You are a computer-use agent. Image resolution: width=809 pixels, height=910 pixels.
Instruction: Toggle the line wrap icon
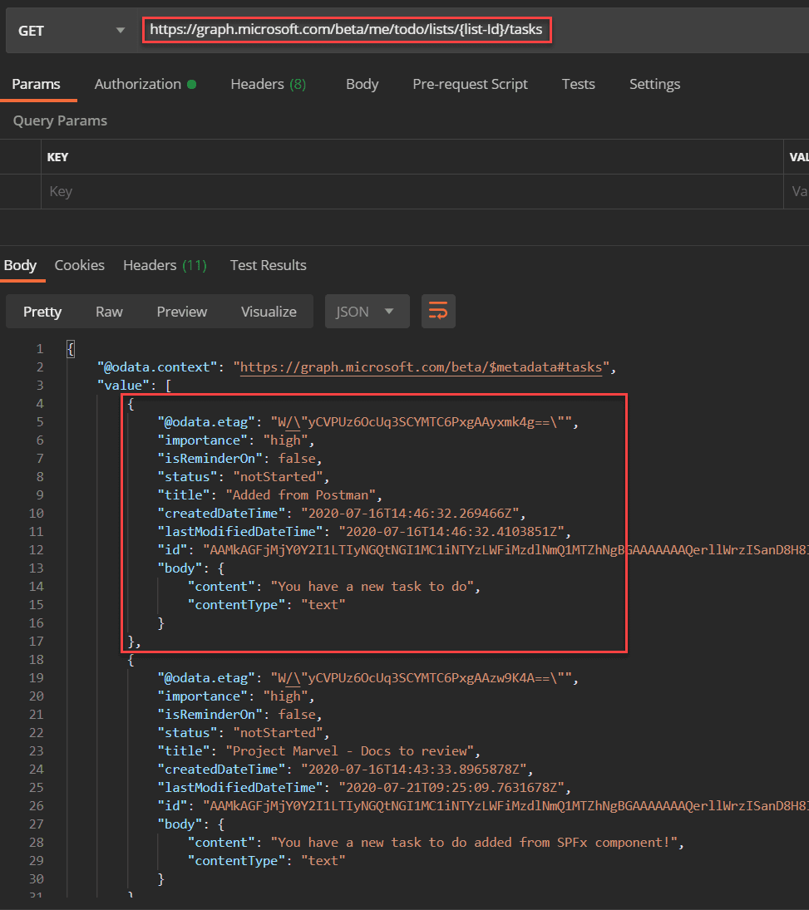click(x=438, y=312)
